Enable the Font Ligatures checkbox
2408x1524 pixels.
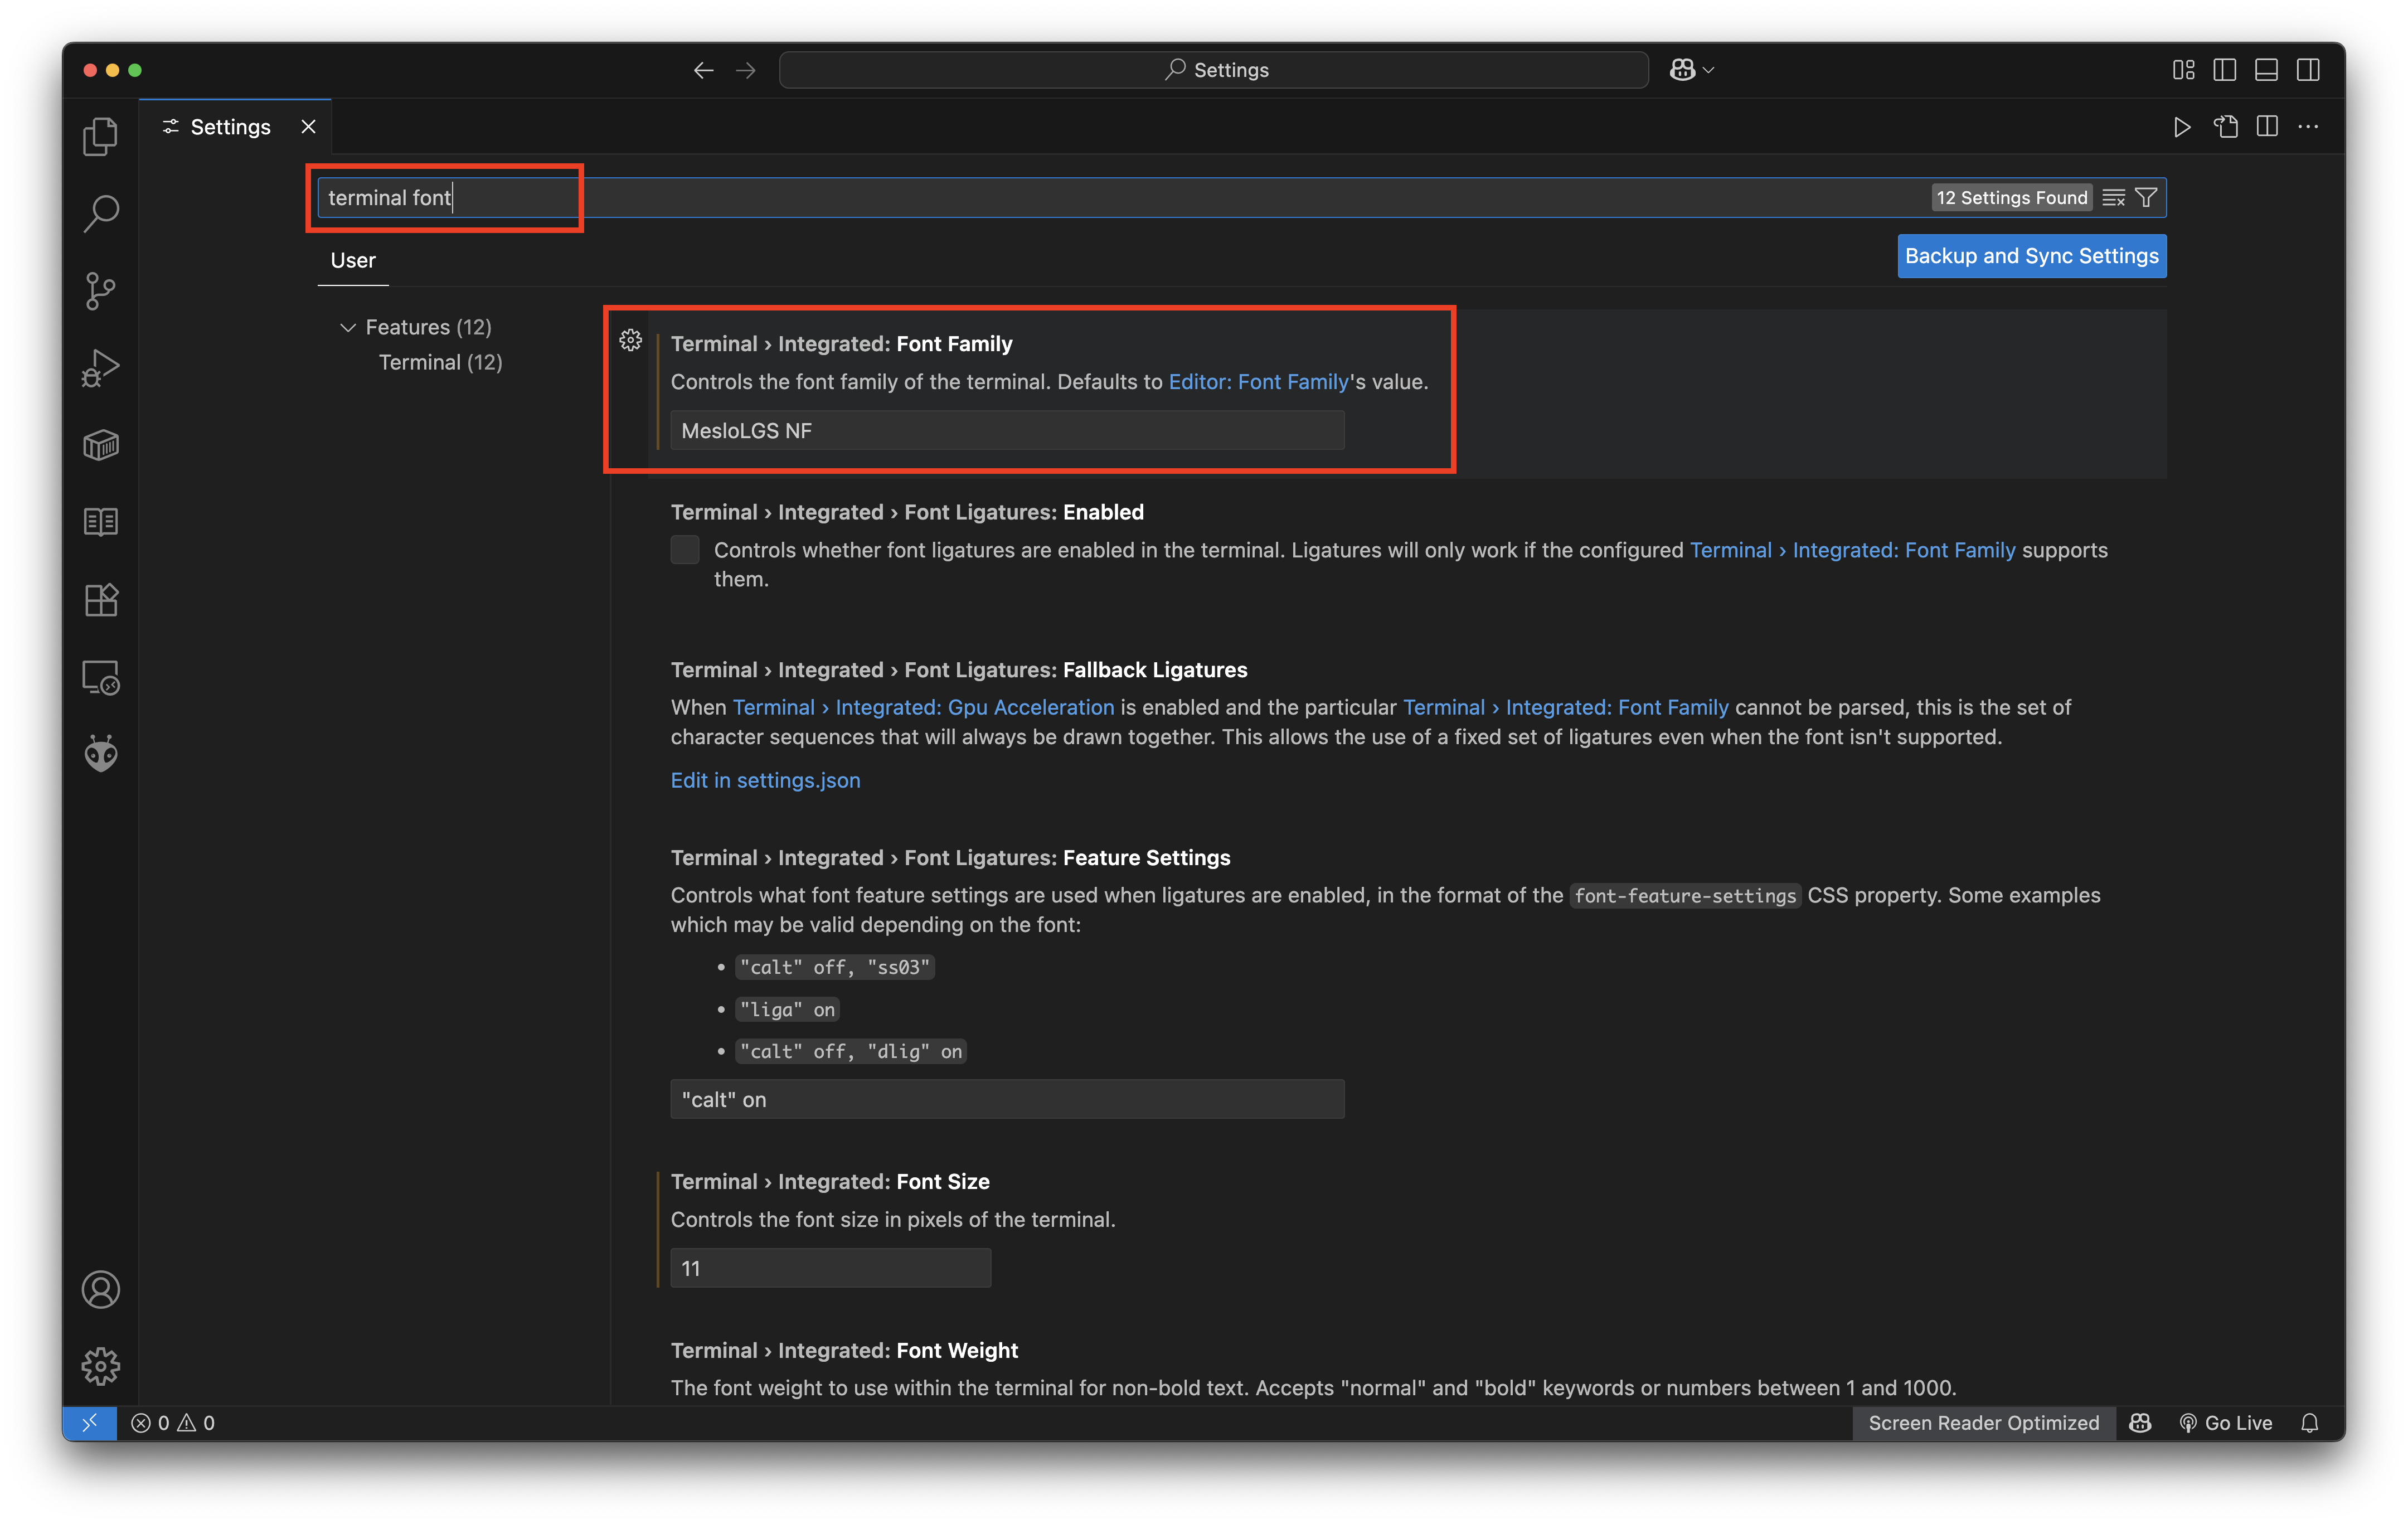(x=685, y=550)
